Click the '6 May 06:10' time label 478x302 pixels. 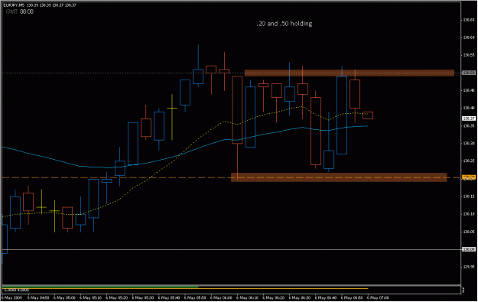(x=247, y=297)
